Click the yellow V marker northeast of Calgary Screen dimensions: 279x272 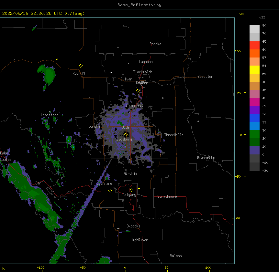139,189
